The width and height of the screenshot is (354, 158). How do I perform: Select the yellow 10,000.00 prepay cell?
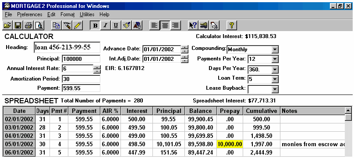tap(230, 144)
